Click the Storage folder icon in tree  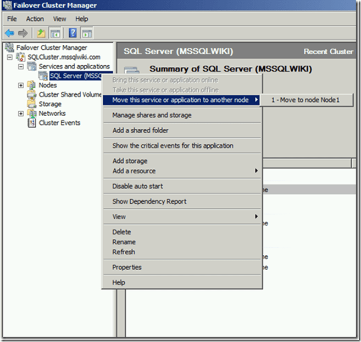tap(32, 104)
